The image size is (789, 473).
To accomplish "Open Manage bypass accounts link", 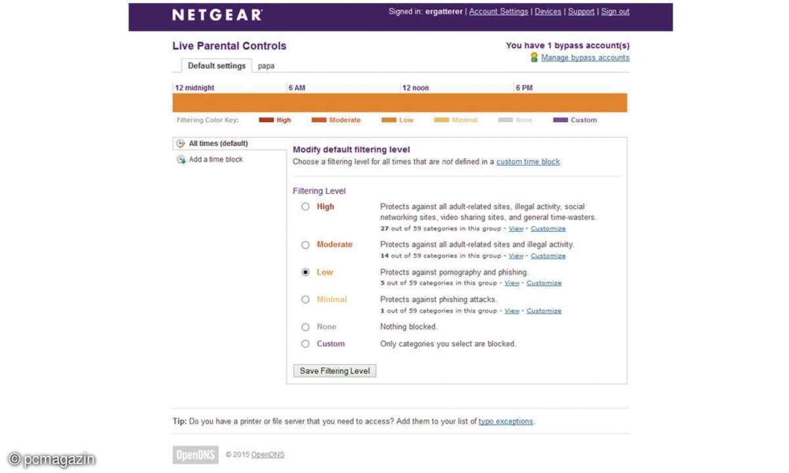I will 585,58.
